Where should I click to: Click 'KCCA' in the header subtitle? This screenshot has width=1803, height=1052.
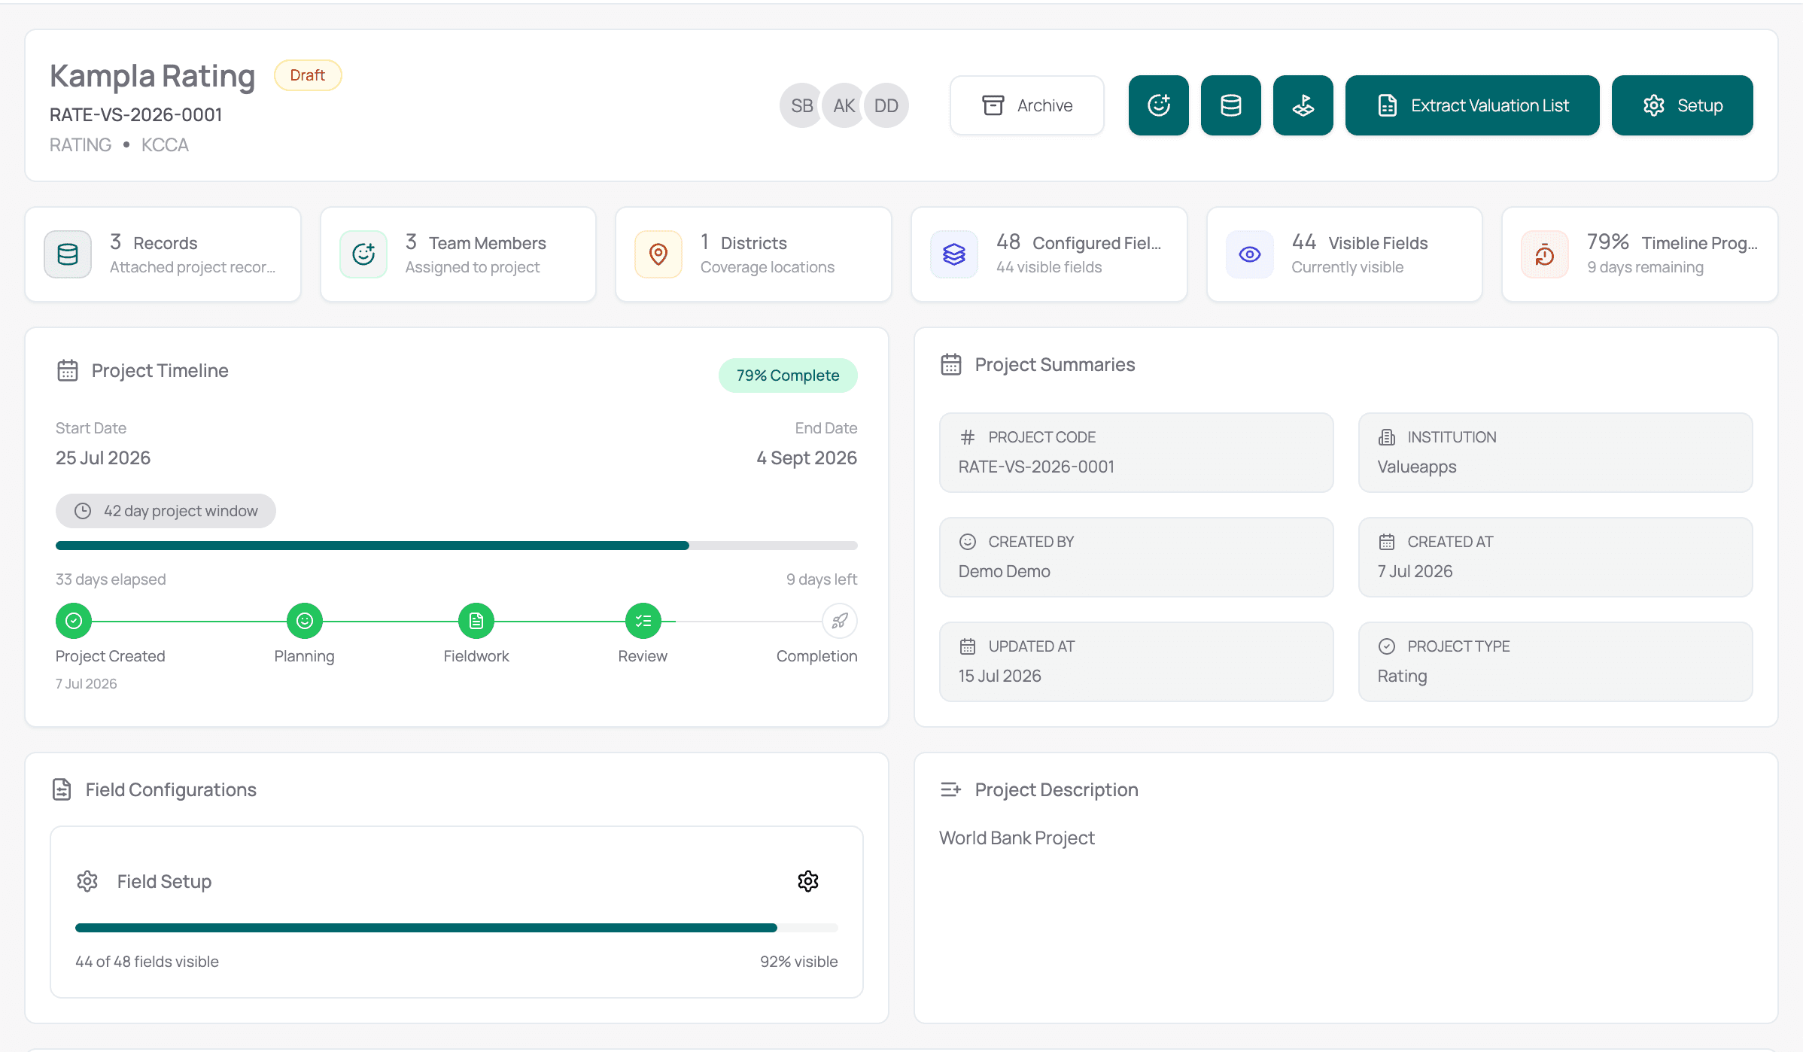click(165, 145)
